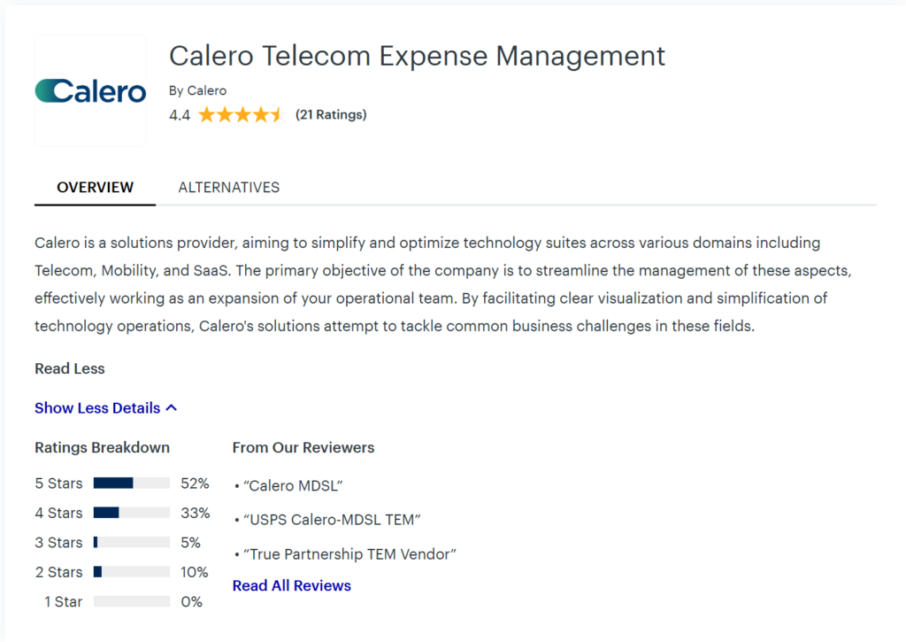Viewport: 906px width, 642px height.
Task: Click the Calero Telecom Expense Management title
Action: click(x=417, y=56)
